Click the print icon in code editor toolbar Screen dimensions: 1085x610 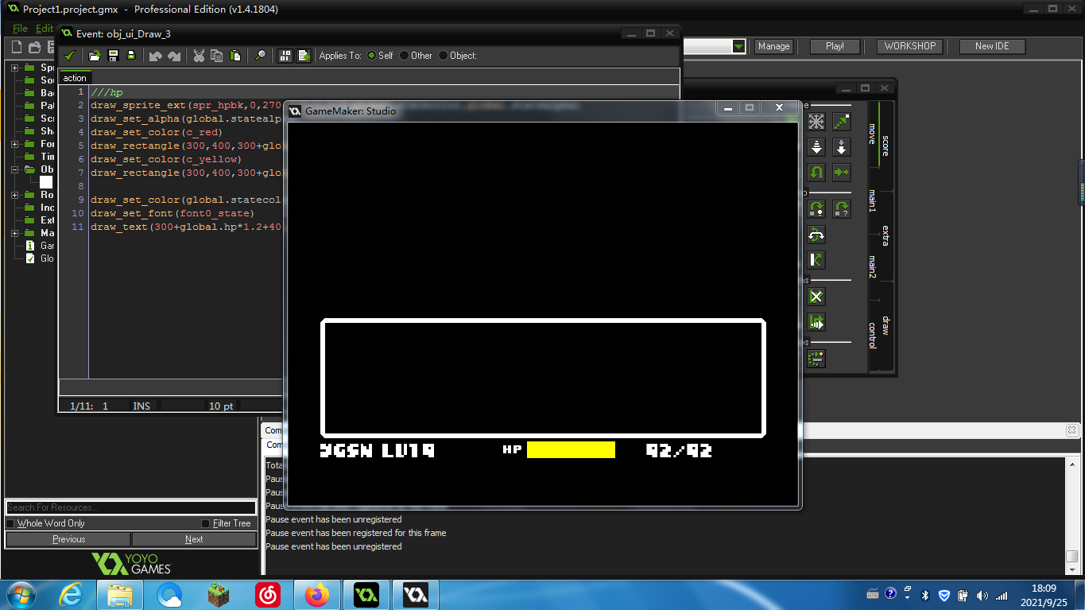(x=131, y=56)
